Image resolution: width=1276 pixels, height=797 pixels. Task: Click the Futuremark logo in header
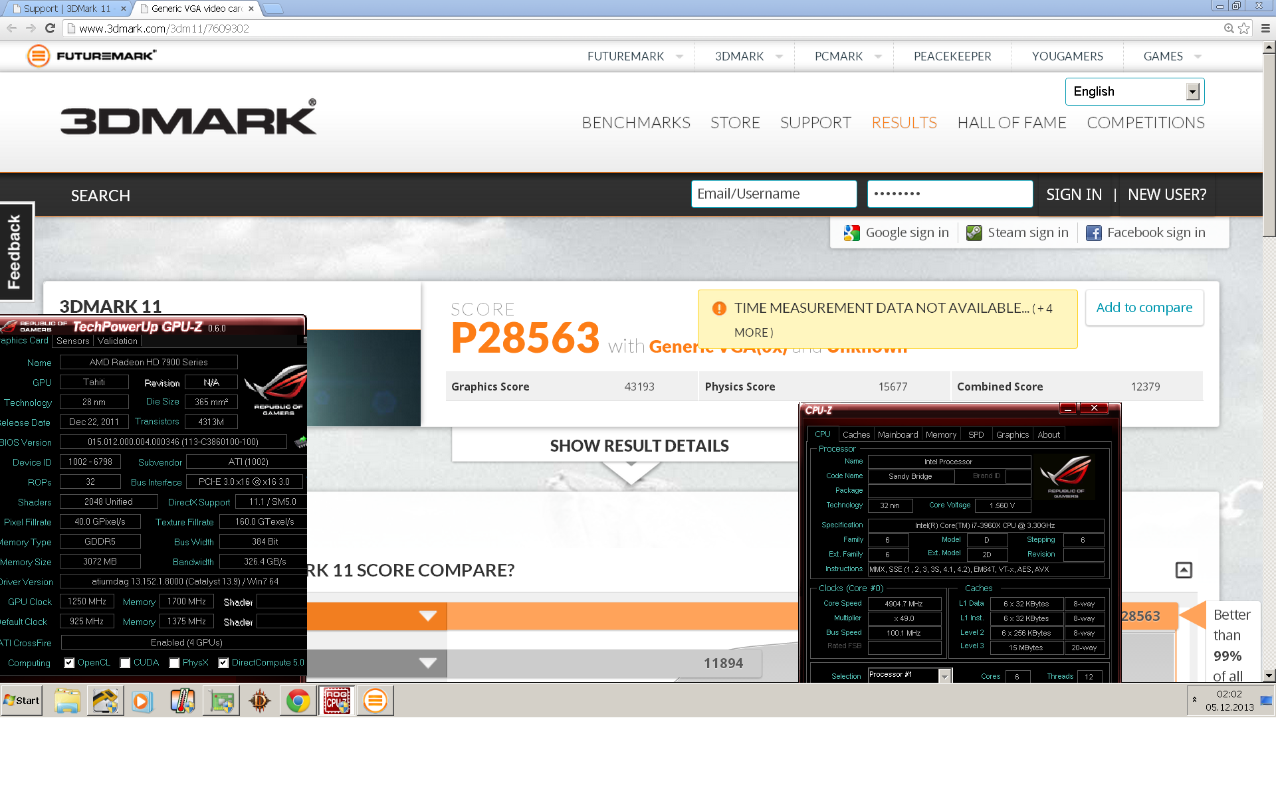[x=92, y=56]
